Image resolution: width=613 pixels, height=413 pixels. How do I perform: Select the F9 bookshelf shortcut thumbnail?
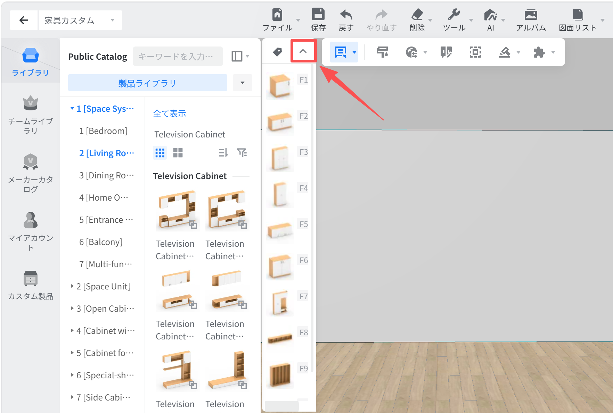[x=280, y=375]
